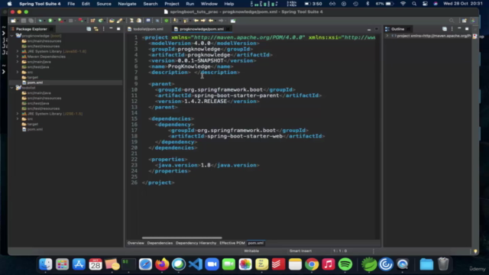The image size is (489, 275).
Task: Click the Forward navigation arrow in toolbar
Action: (221, 21)
